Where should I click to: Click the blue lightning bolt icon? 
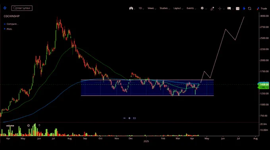tap(244, 8)
